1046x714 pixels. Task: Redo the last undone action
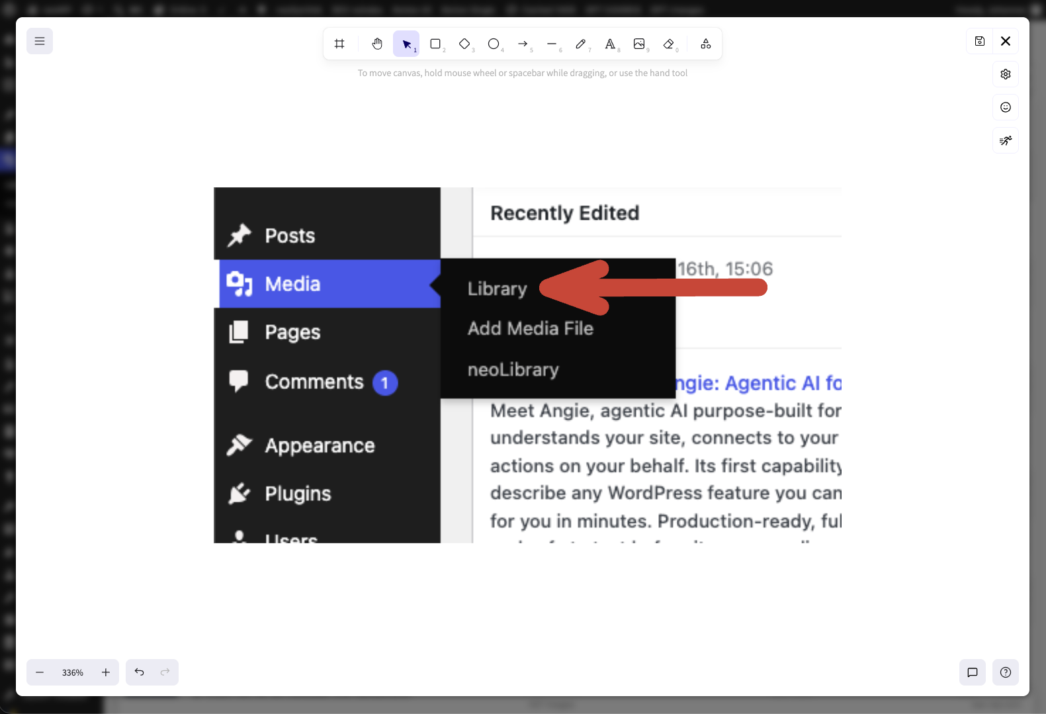coord(165,672)
